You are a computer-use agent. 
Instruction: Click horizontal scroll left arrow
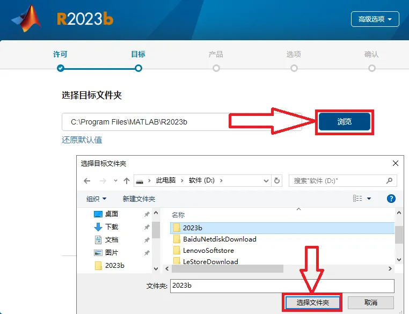pos(167,268)
